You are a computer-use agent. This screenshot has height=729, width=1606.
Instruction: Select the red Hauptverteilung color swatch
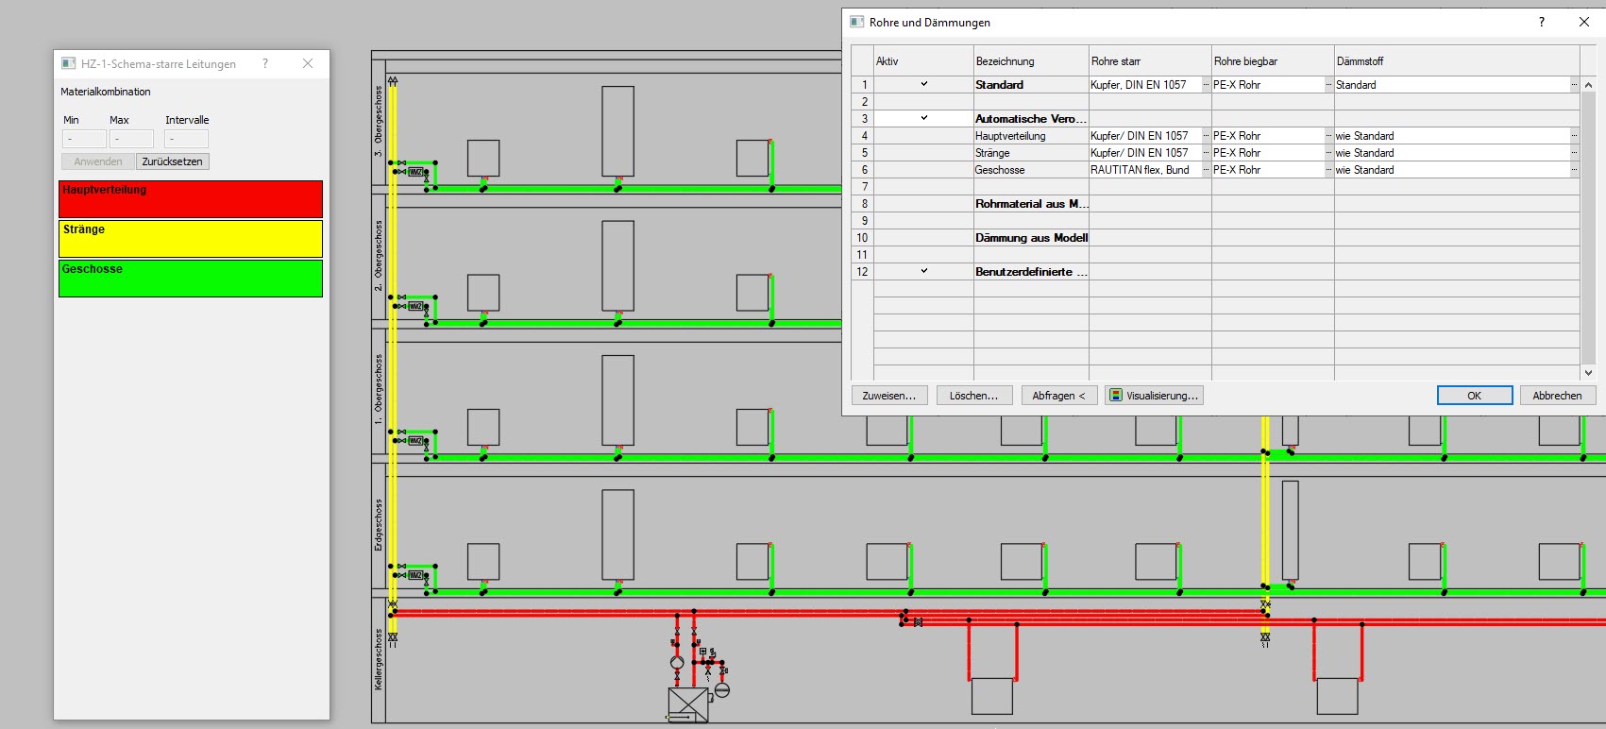[191, 199]
